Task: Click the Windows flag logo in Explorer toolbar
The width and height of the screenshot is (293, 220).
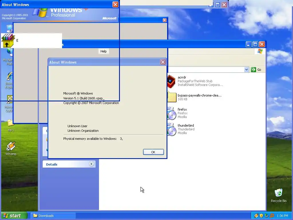Action: (x=260, y=51)
